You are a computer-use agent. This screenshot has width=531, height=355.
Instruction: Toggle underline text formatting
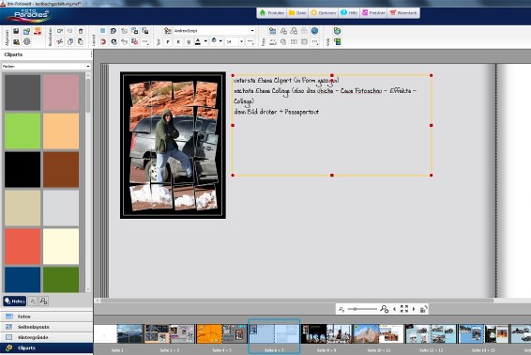coord(189,41)
